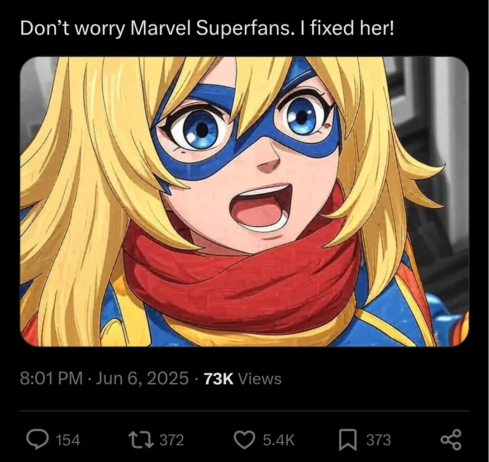Click the character's nose in the image
This screenshot has height=462, width=489.
[269, 164]
